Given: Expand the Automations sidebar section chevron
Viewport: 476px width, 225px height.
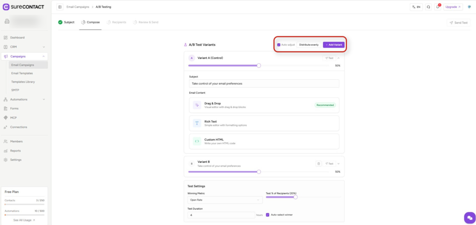Looking at the screenshot, I should 44,99.
